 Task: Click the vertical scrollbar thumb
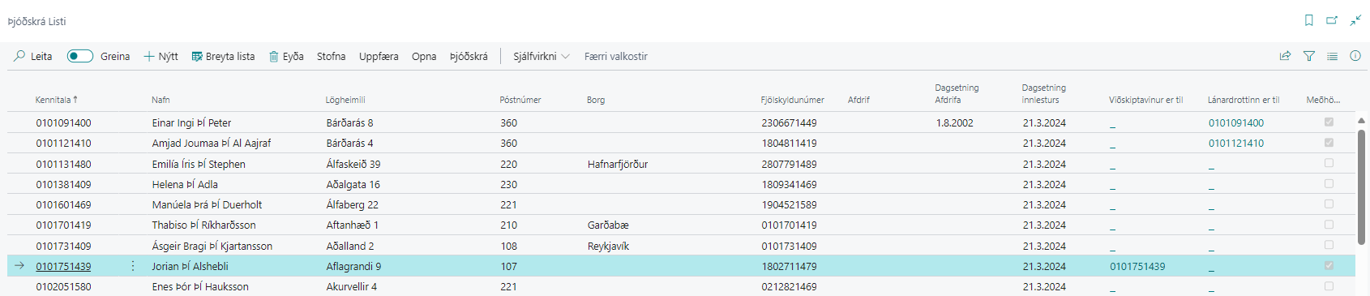tap(1361, 187)
